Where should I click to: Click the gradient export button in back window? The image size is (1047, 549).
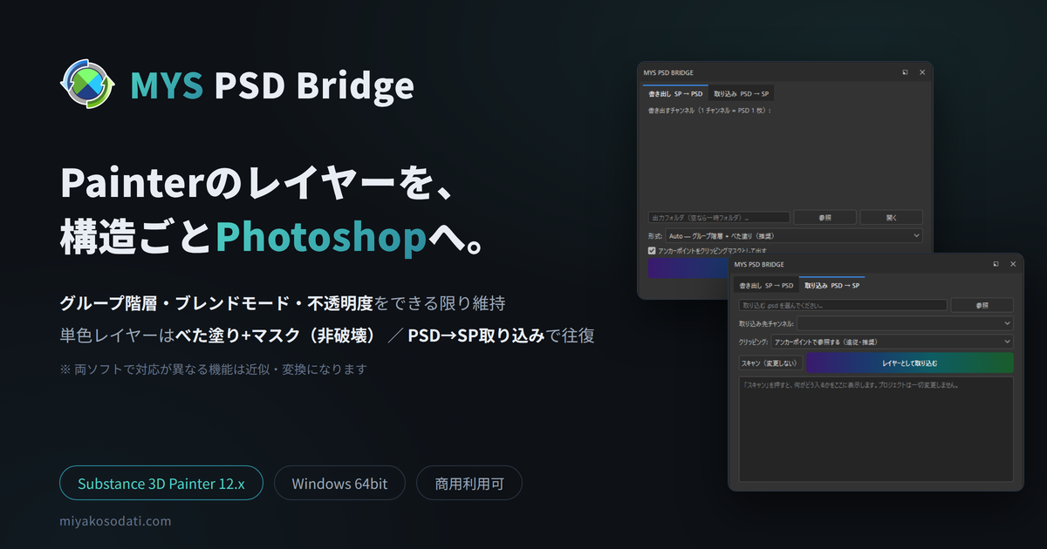(688, 268)
